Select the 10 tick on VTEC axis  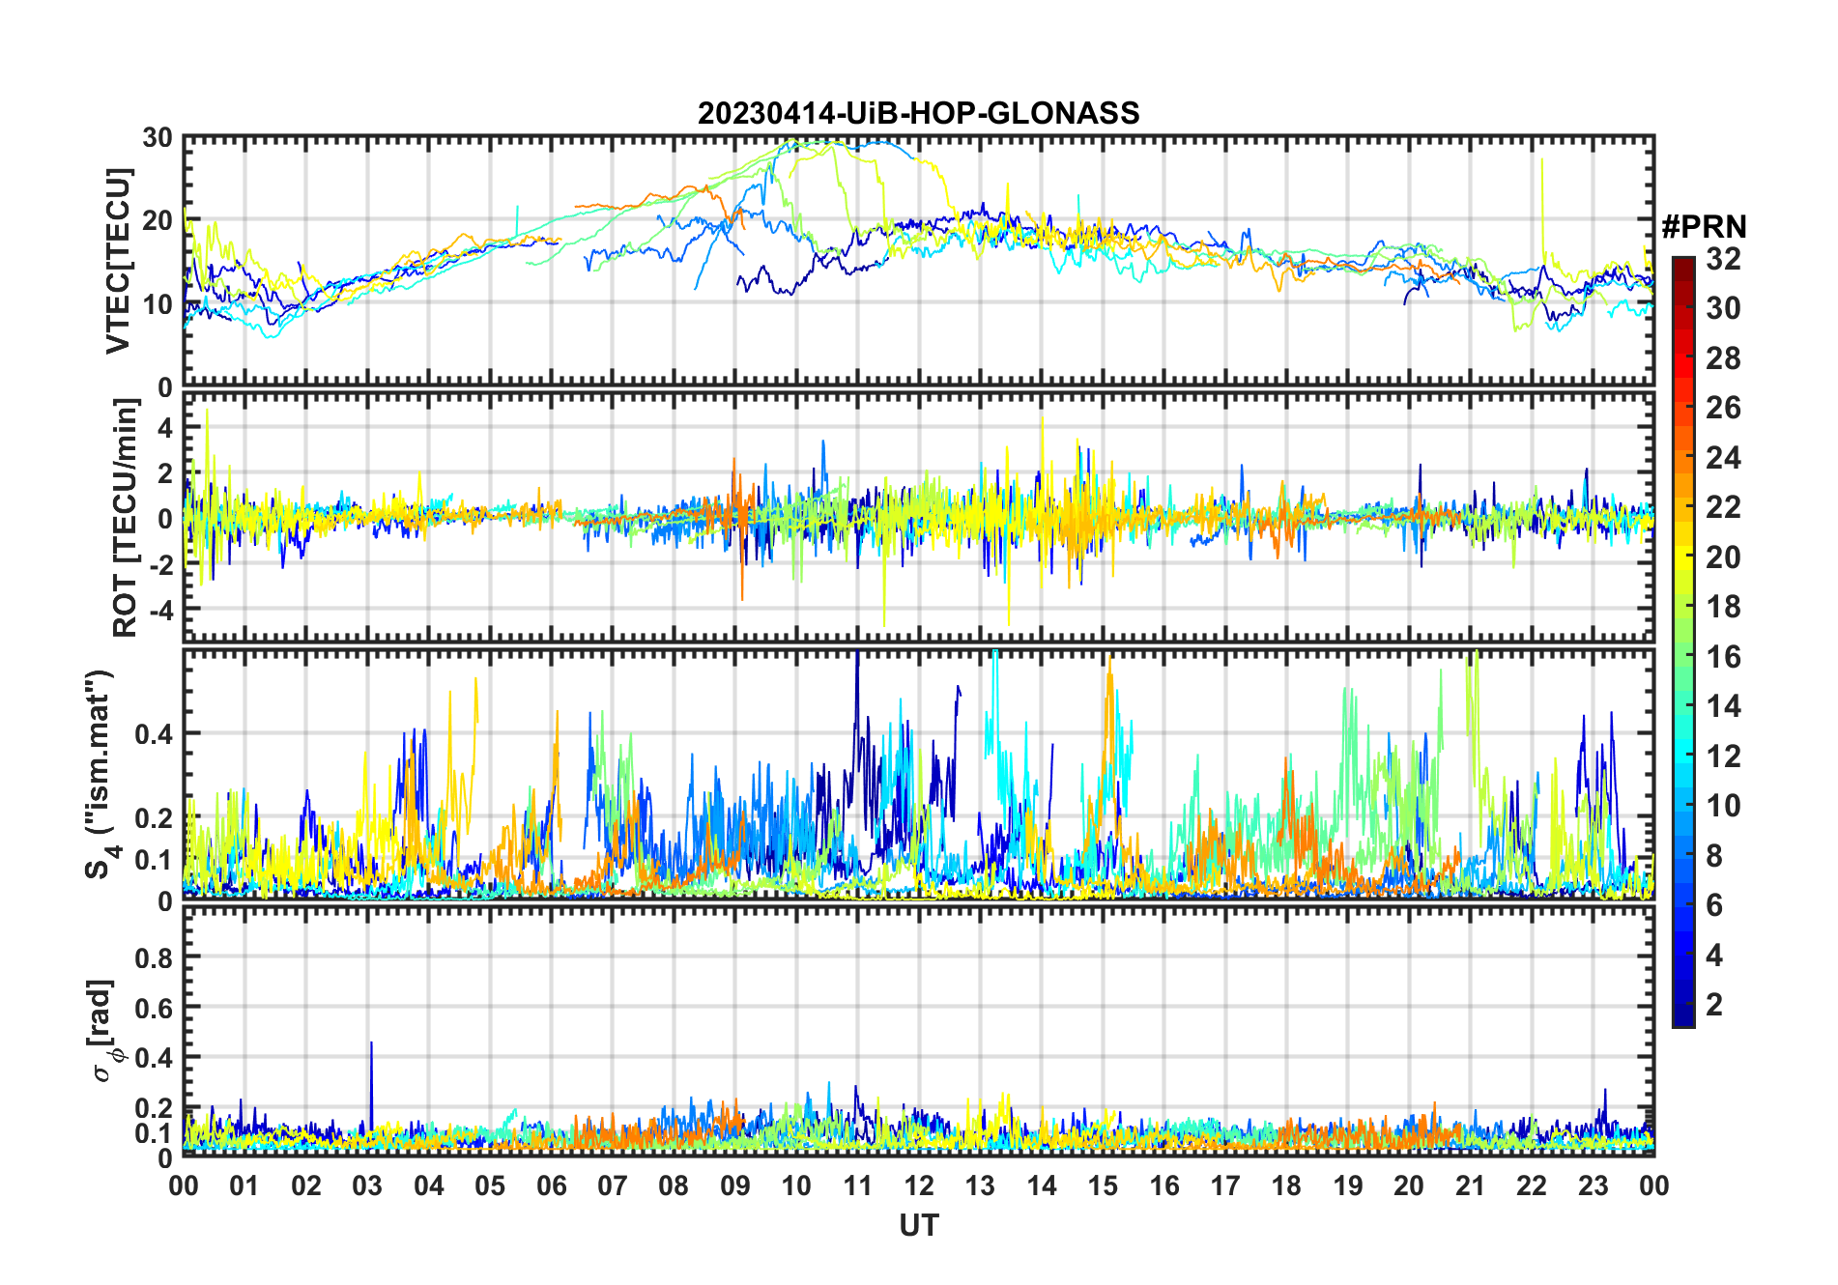[x=158, y=304]
